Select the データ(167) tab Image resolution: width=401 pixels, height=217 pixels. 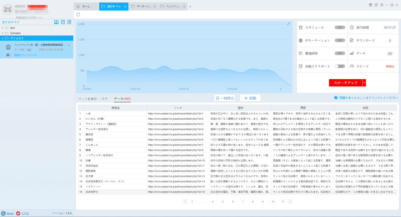coord(122,99)
